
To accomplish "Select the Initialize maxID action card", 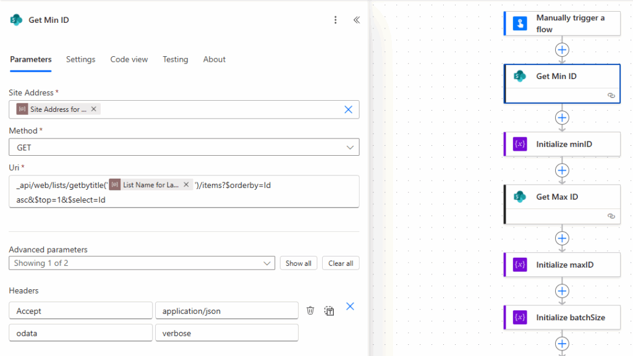I will (x=562, y=265).
